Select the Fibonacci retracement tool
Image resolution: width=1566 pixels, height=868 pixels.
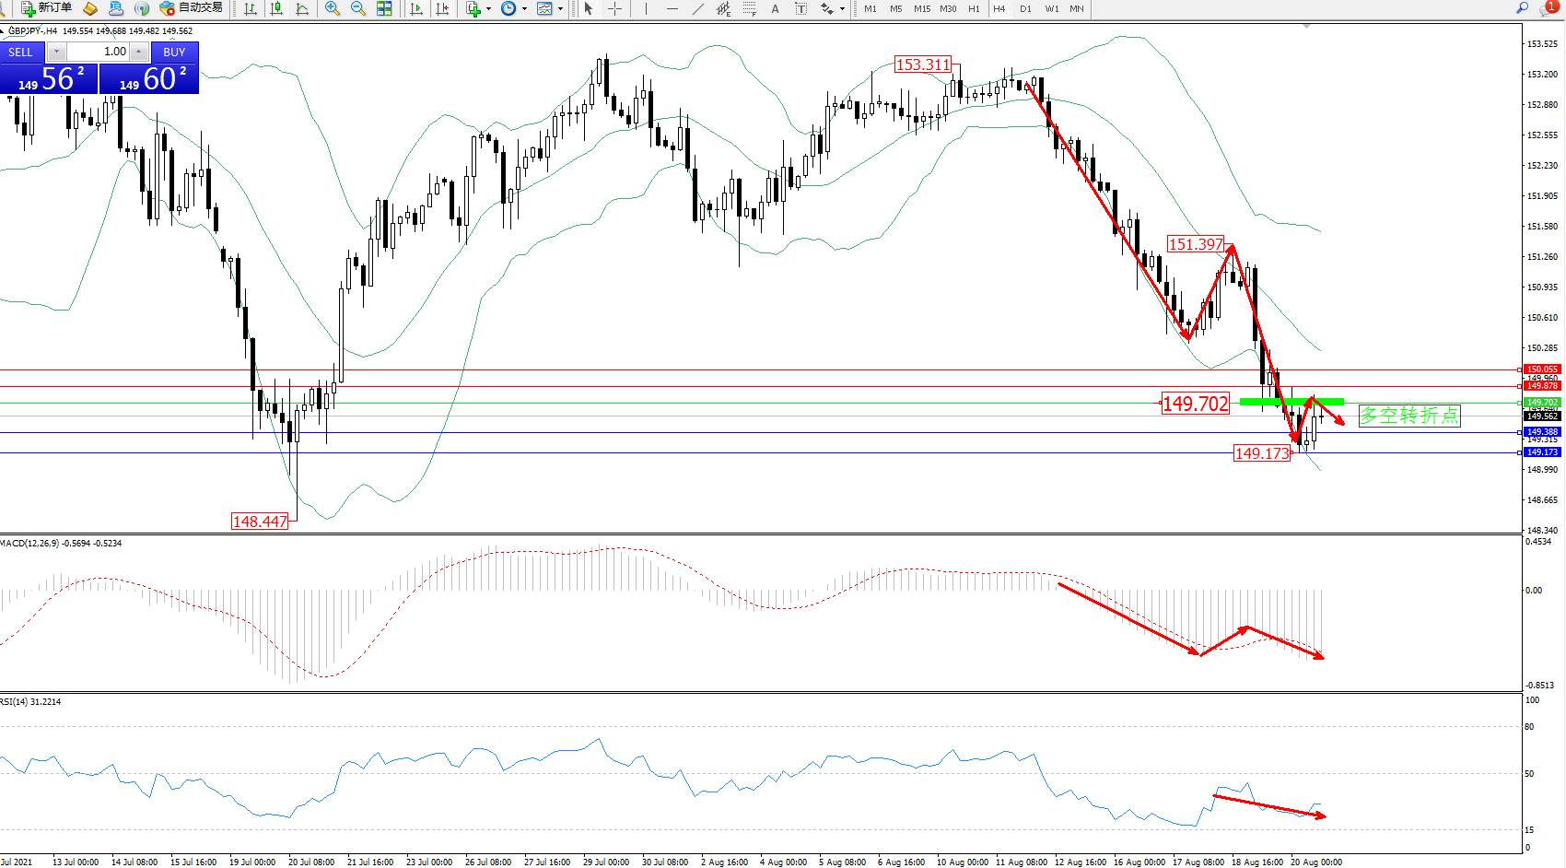click(x=750, y=8)
